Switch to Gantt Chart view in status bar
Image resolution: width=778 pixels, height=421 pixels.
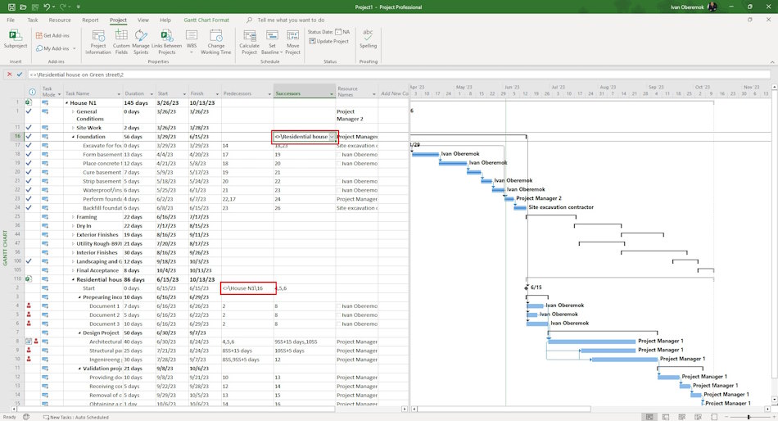tap(649, 417)
